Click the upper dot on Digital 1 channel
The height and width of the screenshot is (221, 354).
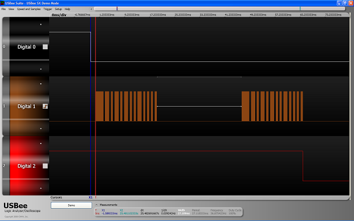click(41, 84)
